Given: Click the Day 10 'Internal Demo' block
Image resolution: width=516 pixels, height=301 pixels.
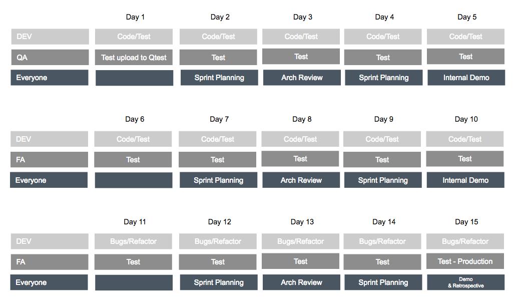Looking at the screenshot, I should point(465,180).
